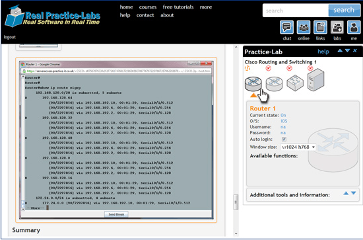Click scrollbar down arrow of the page
Viewport: 363px width, 240px height.
pyautogui.click(x=236, y=233)
